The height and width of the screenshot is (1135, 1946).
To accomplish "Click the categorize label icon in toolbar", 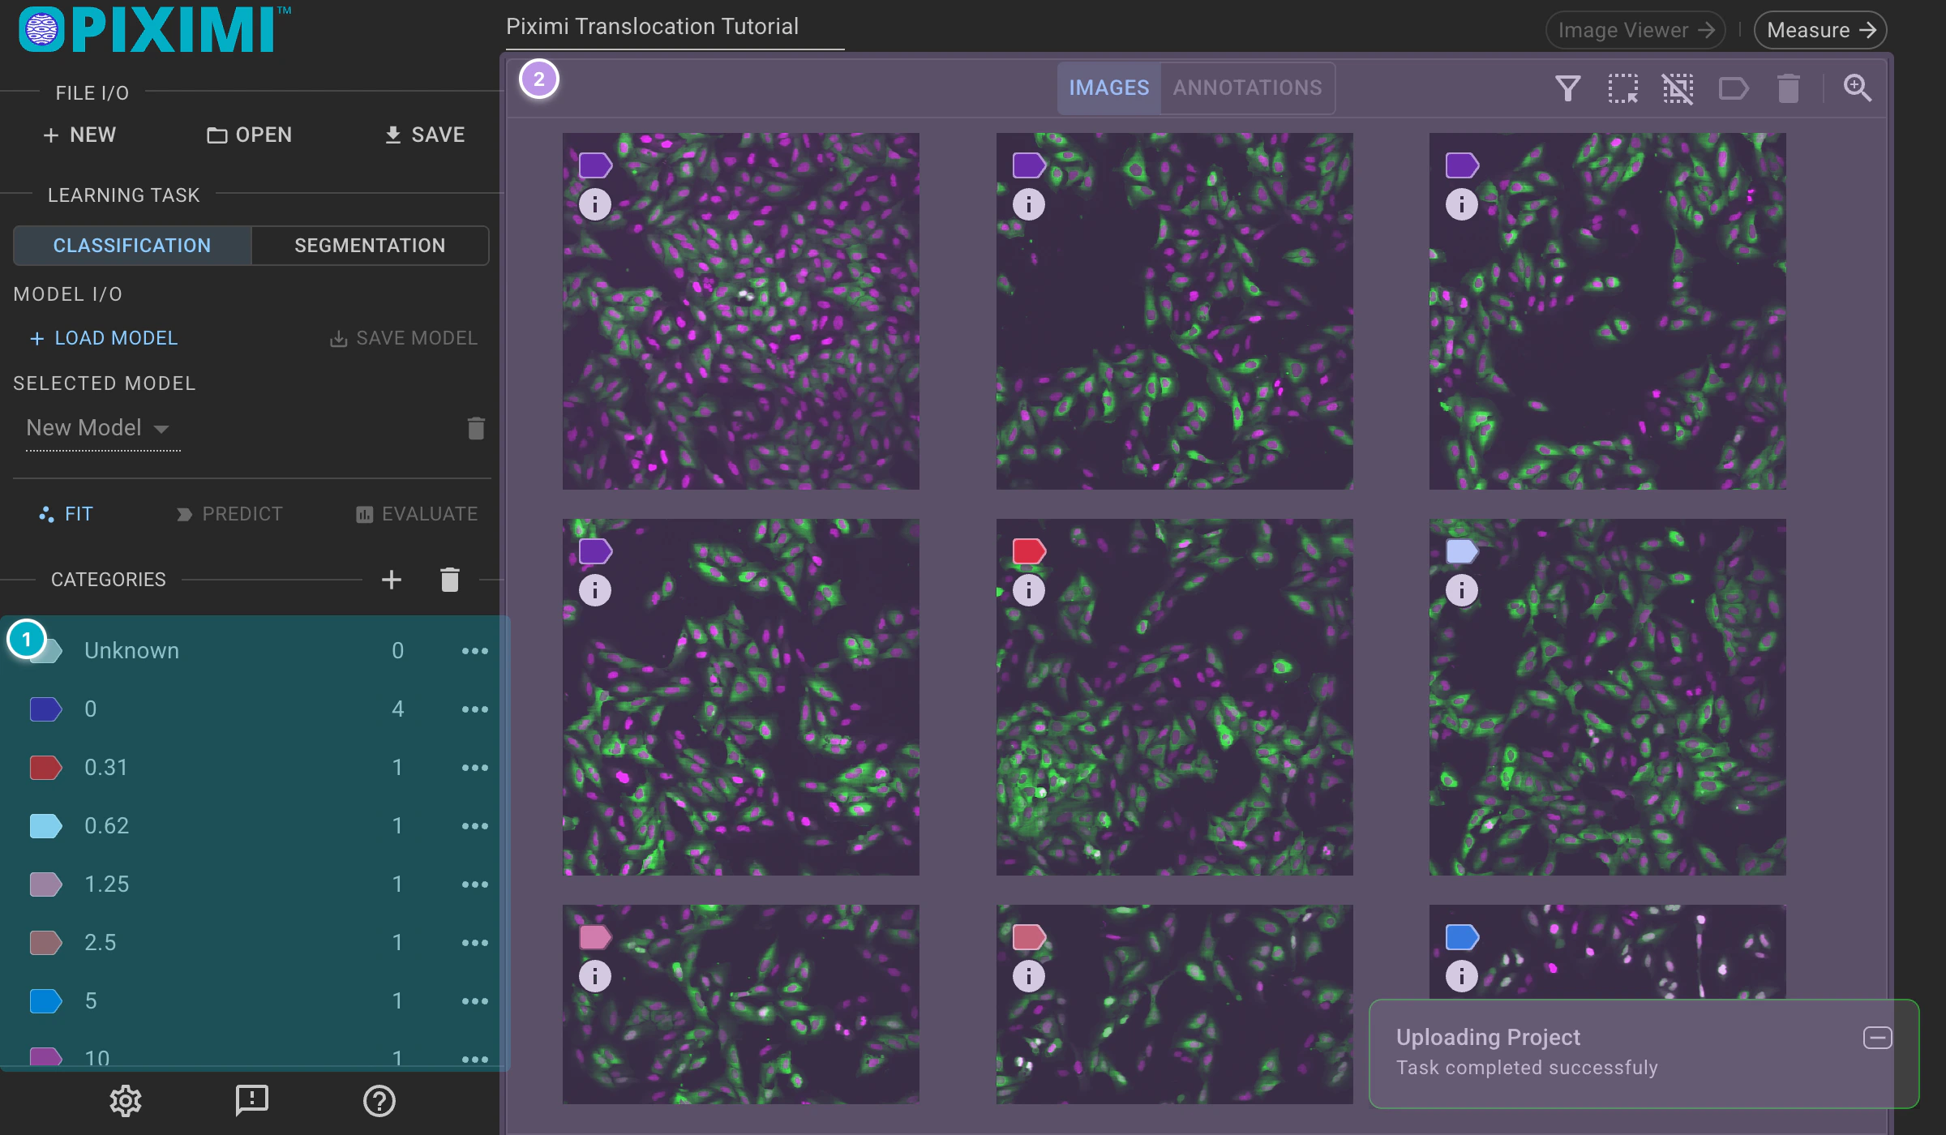I will tap(1733, 88).
